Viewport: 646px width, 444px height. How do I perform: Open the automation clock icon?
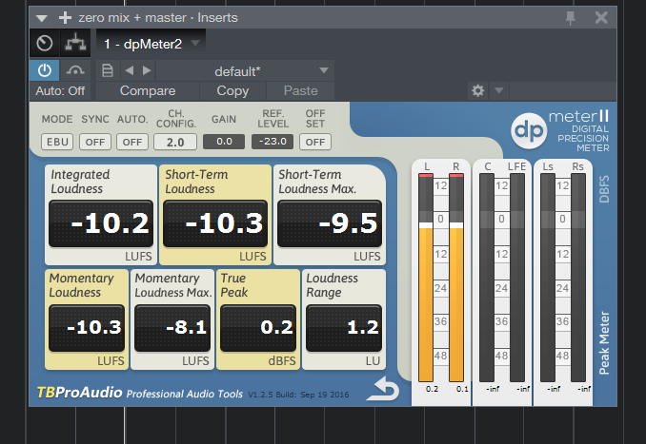[45, 43]
